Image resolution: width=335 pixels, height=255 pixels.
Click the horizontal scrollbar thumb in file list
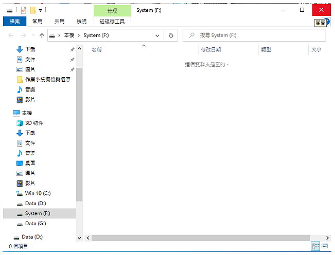click(x=201, y=238)
